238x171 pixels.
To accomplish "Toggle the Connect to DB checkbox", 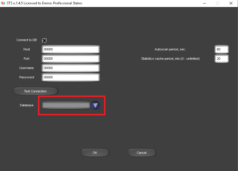I will pyautogui.click(x=44, y=40).
